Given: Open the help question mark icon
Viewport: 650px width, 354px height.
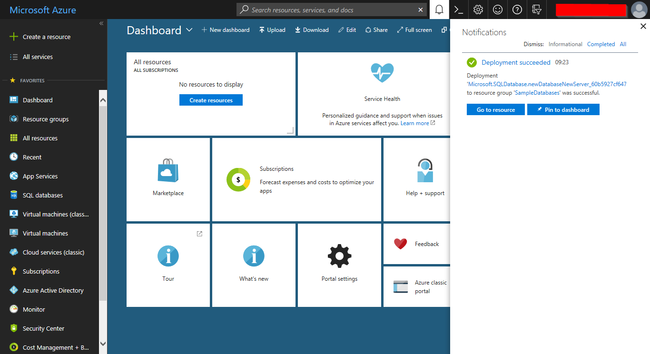Looking at the screenshot, I should (517, 10).
